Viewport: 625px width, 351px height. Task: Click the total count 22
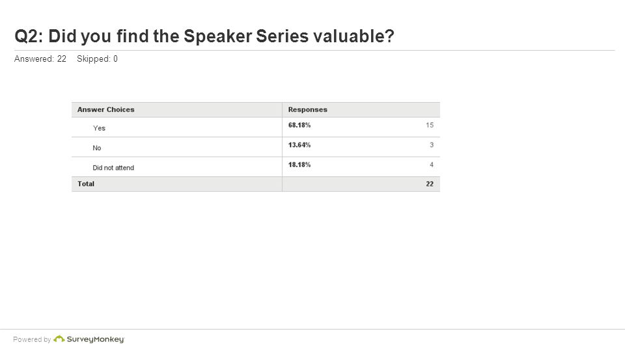pos(430,184)
